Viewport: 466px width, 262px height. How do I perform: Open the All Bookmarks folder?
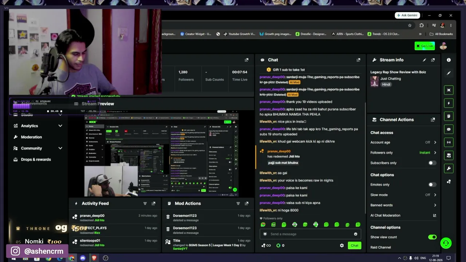(x=441, y=34)
